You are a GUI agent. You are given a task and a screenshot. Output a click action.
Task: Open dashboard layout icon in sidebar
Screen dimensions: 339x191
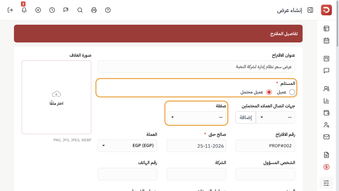[x=326, y=29]
